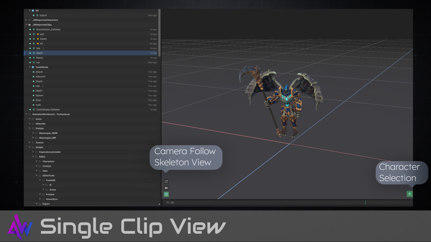
Task: Click the humanoid icon on run row
Action: 34,62
